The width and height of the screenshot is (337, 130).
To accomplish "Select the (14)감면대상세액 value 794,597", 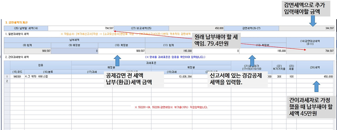I will (310, 51).
